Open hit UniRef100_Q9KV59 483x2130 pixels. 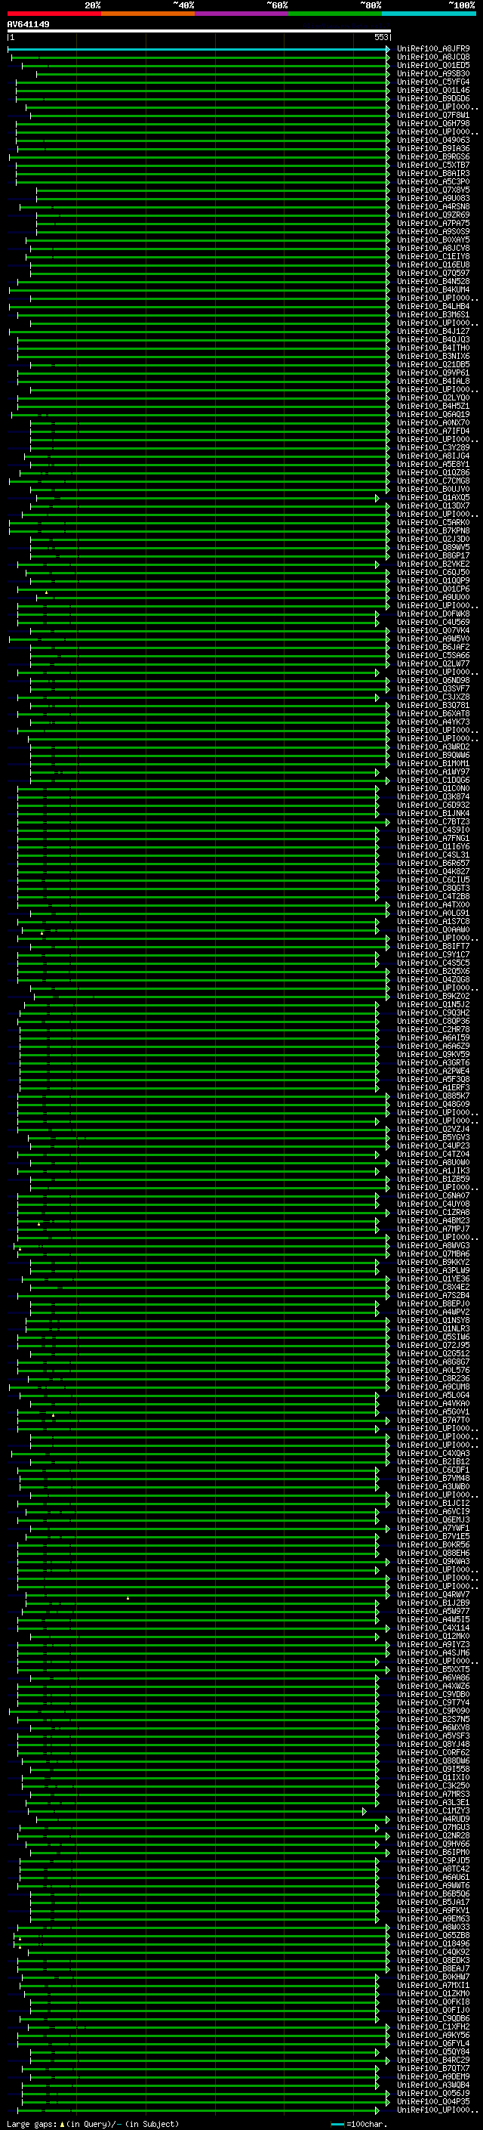[x=432, y=1054]
